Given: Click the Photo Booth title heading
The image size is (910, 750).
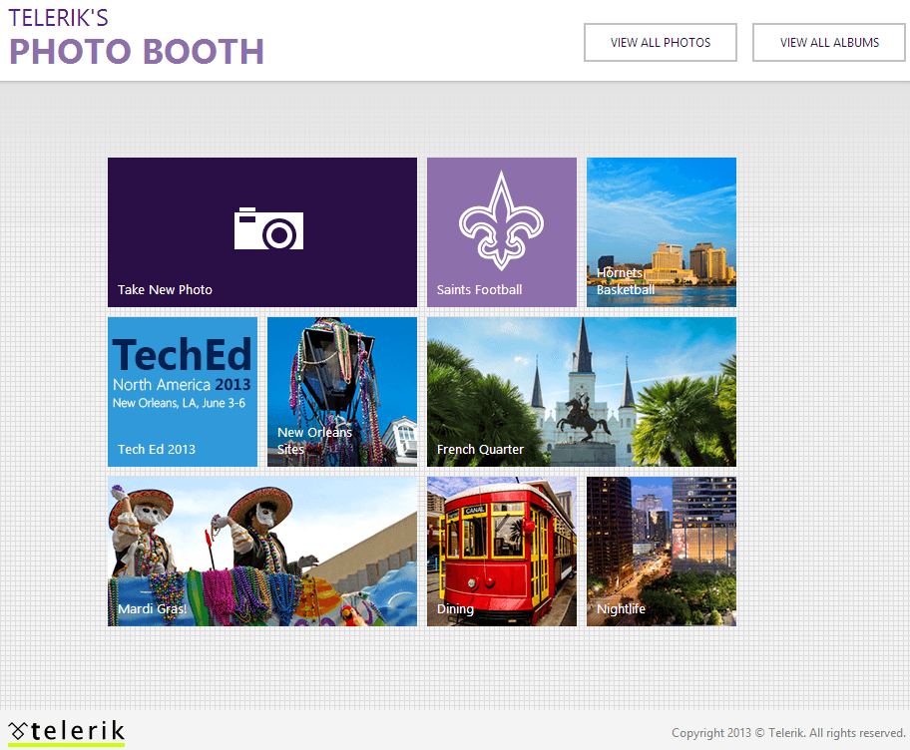Looking at the screenshot, I should (x=137, y=51).
